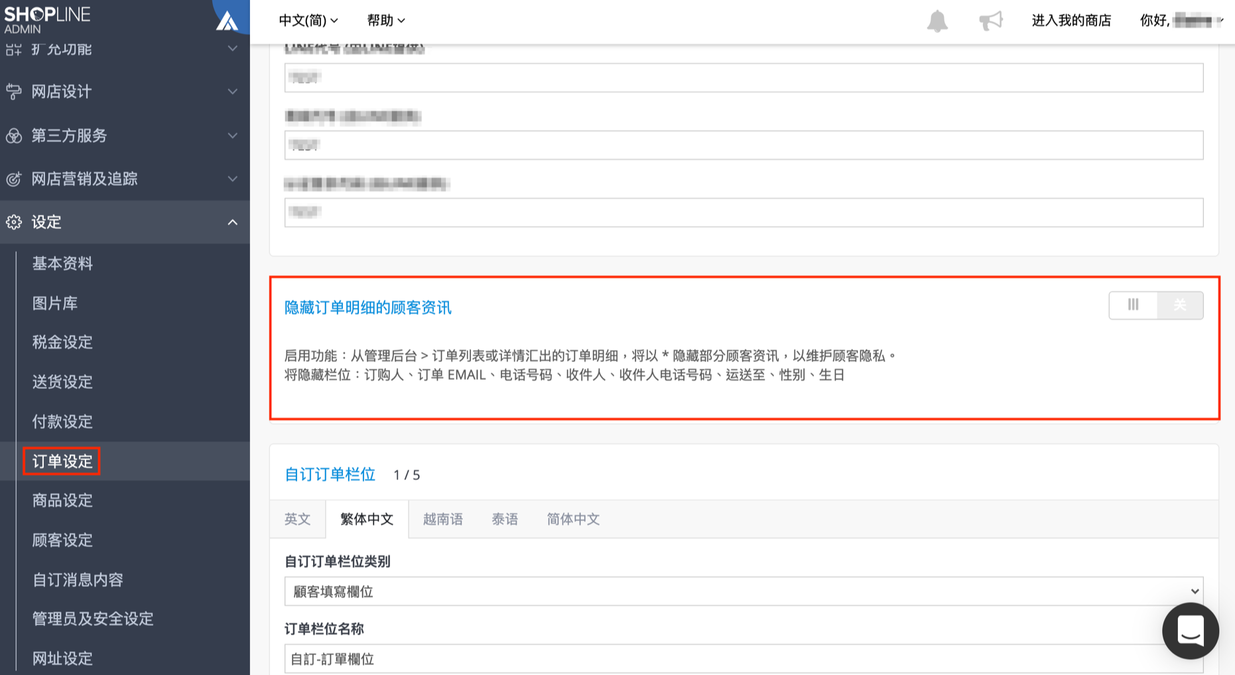Screen dimensions: 1235x675
Task: Open 商品设定 in sidebar
Action: 63,501
